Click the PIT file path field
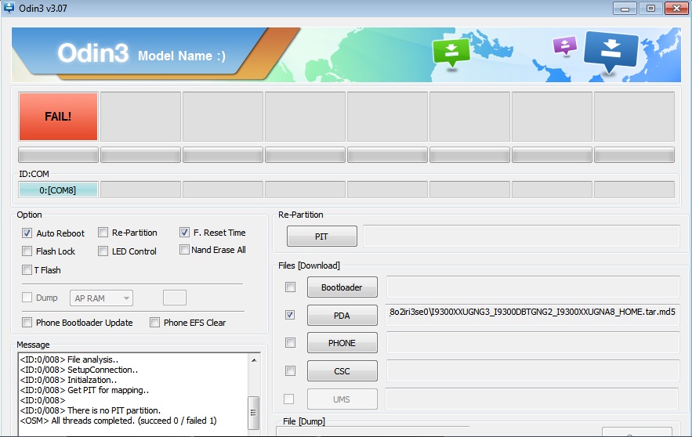Viewport: 692px width, 437px height. (x=521, y=236)
